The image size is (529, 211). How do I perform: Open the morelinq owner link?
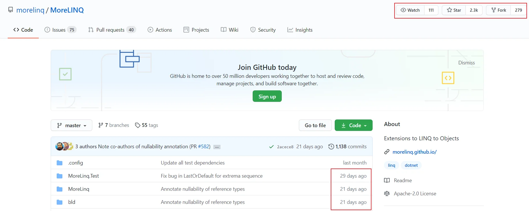click(x=30, y=10)
